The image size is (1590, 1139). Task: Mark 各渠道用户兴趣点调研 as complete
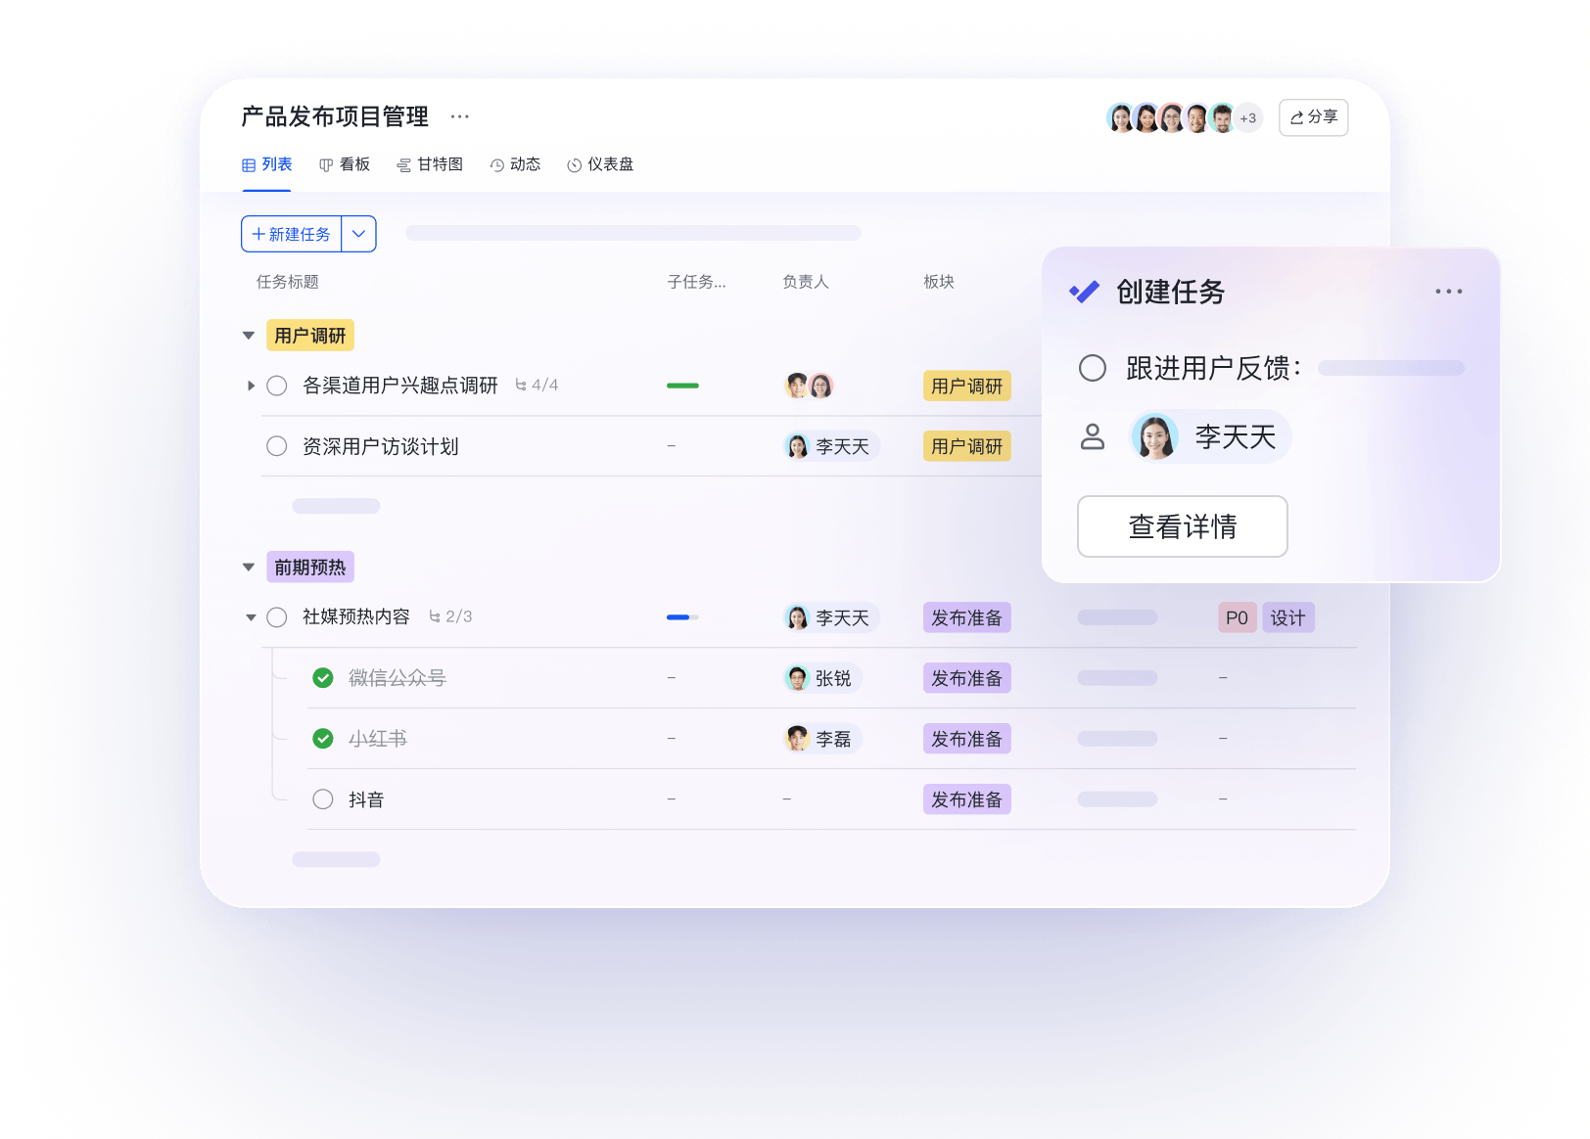pos(277,386)
